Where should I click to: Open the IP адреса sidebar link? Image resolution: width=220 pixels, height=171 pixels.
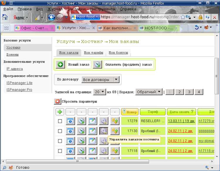coord(15,69)
